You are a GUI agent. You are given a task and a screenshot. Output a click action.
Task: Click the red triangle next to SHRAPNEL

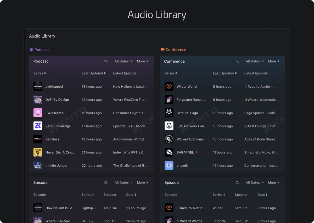(x=197, y=152)
